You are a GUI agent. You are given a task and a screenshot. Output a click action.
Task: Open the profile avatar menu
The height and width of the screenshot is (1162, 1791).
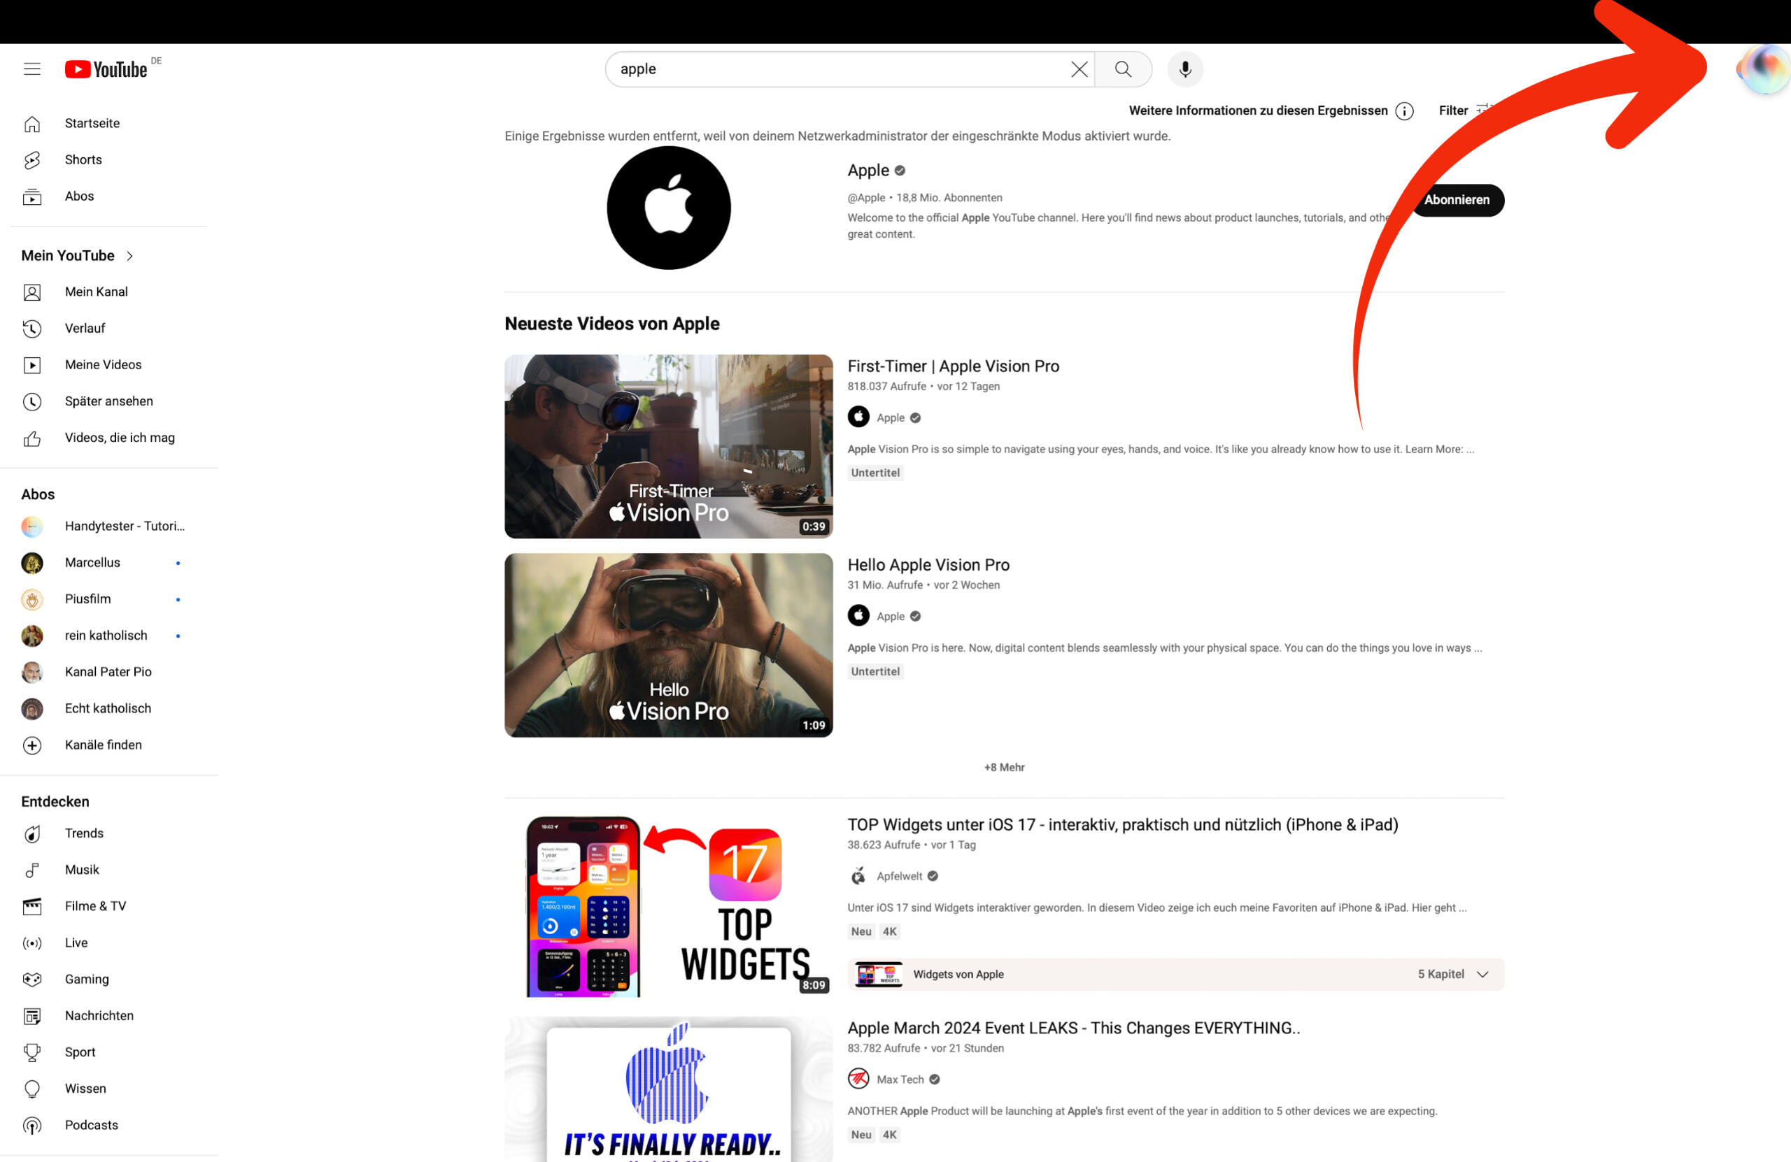coord(1762,69)
